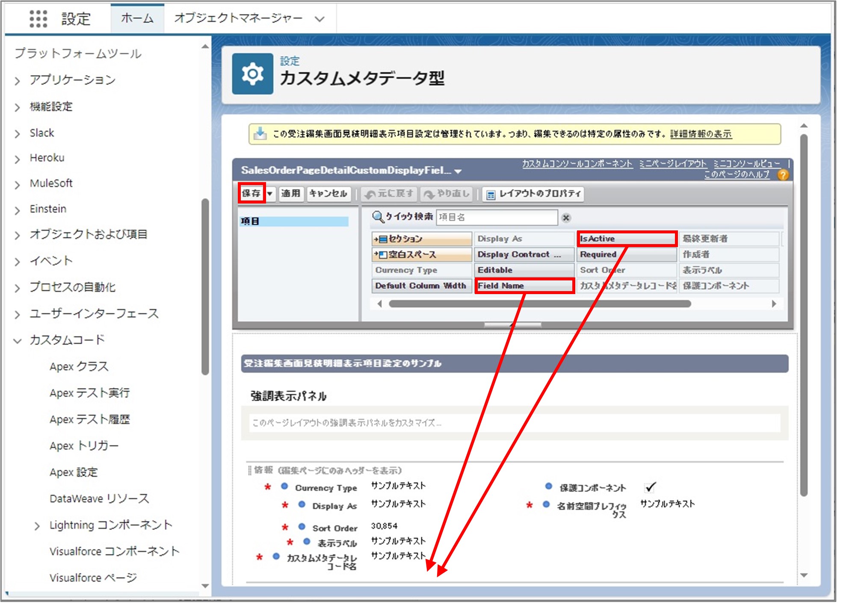Select the Required palette field
The height and width of the screenshot is (604, 867).
(627, 254)
